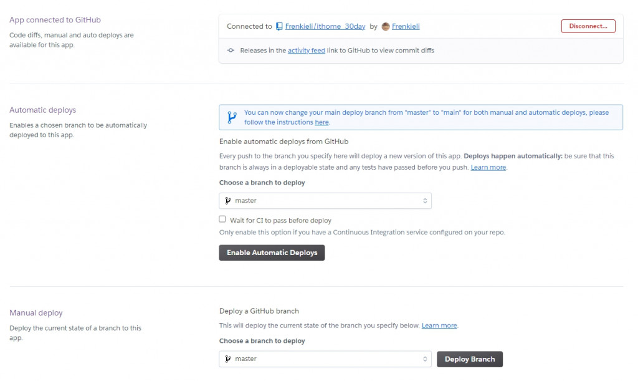
Task: Click the up-down arrows on the manual deploy branch selector
Action: pos(425,359)
